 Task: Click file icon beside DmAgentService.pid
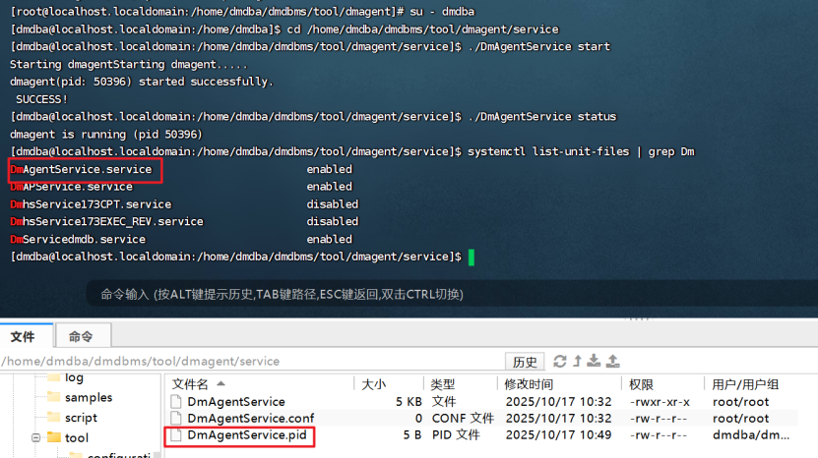click(x=176, y=435)
